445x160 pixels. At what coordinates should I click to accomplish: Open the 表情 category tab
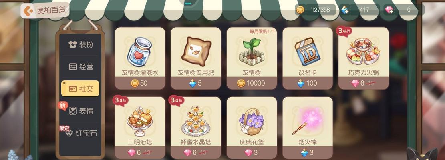[81, 111]
